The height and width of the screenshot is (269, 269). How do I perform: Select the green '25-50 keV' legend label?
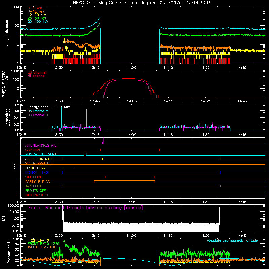point(37,18)
